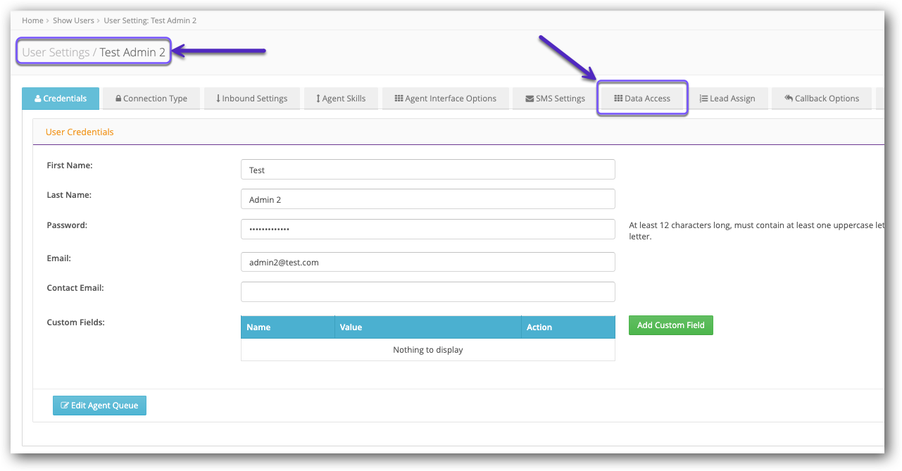The height and width of the screenshot is (471, 902).
Task: Click the Contact Email input field
Action: [427, 291]
